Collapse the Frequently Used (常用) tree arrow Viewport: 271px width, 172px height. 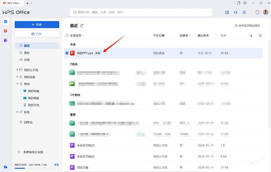(x=17, y=84)
